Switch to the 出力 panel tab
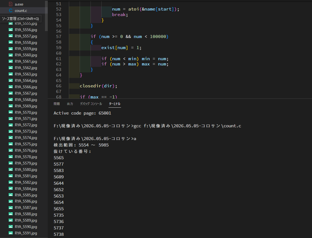 (70, 104)
